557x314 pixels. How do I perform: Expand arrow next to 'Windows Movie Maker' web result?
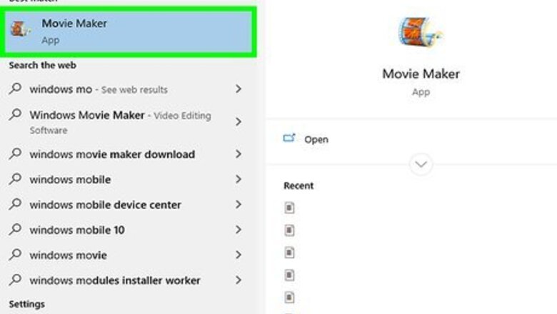click(239, 122)
